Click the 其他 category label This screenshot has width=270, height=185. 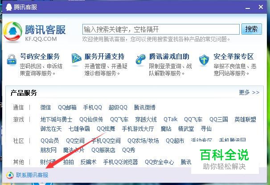(18, 162)
